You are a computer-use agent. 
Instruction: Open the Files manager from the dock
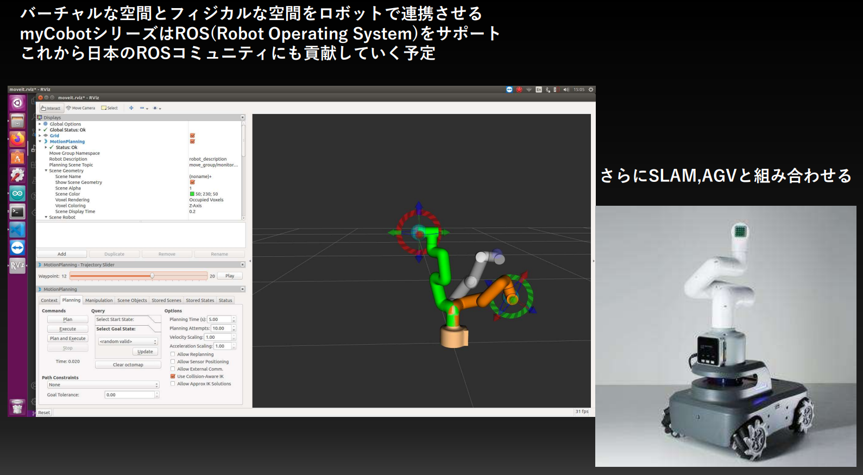click(17, 121)
